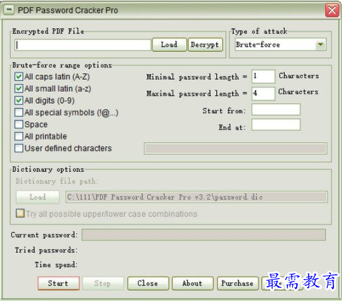Close the PDF Password Cracker Pro window
Viewport: 343px width, 301px height.
tap(332, 10)
